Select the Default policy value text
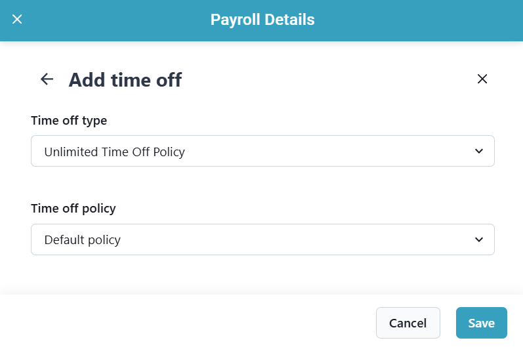The height and width of the screenshot is (353, 523). click(x=83, y=240)
